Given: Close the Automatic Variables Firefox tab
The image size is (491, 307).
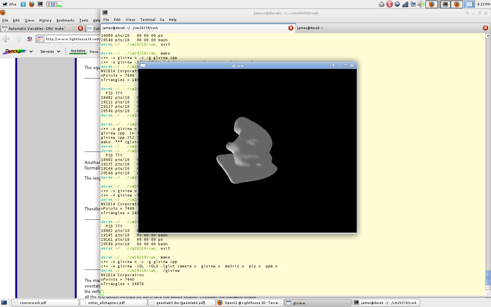Looking at the screenshot, I should point(80,28).
